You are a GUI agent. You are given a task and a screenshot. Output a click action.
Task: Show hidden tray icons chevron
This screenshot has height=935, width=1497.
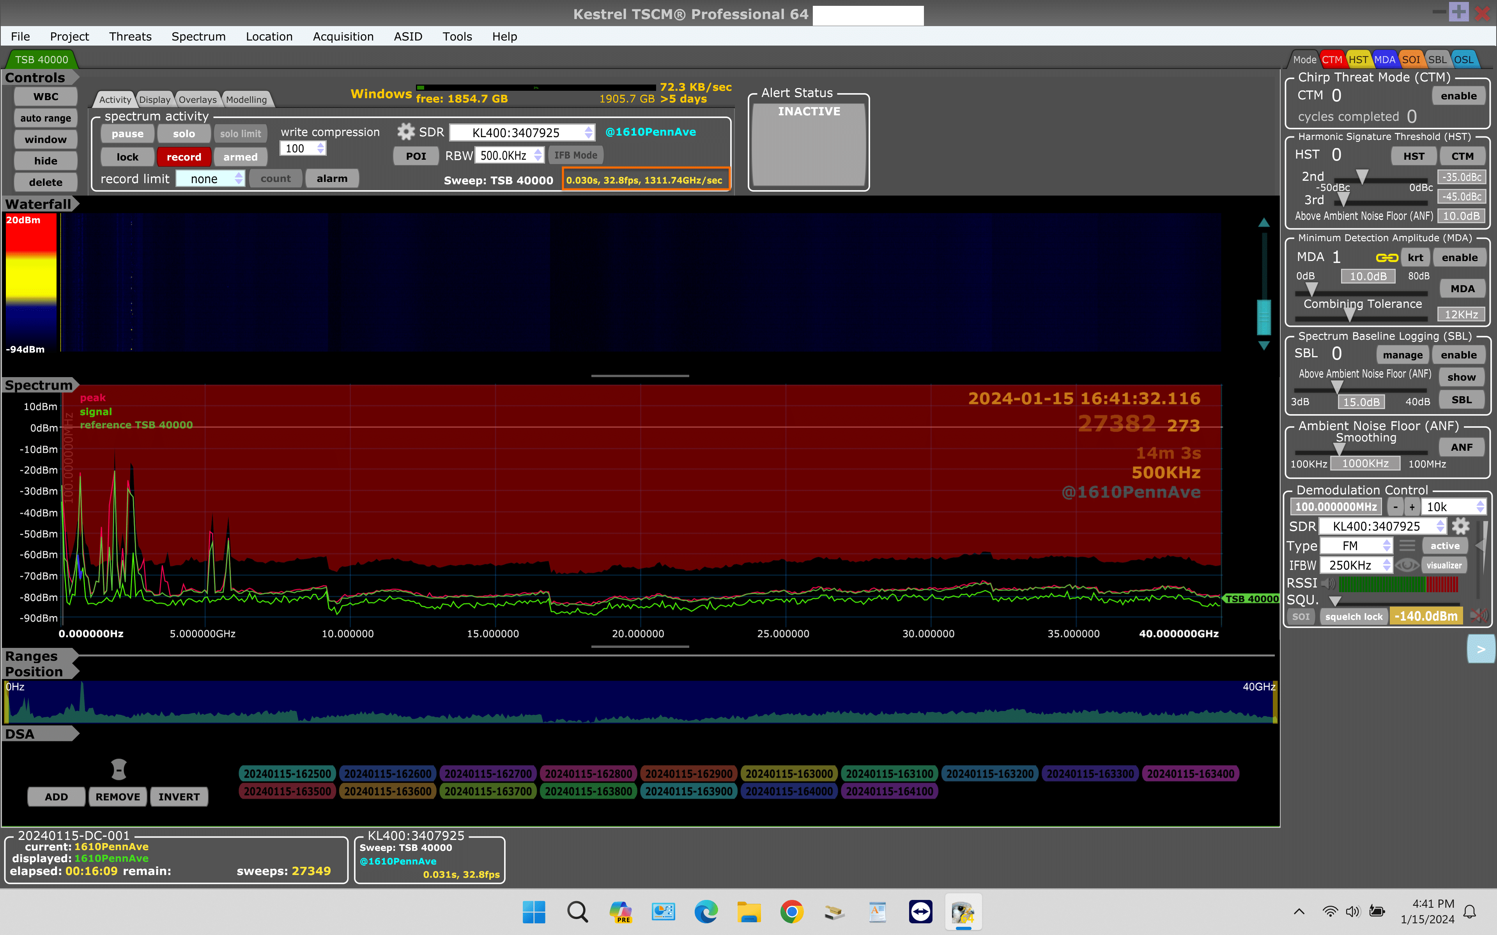1299,912
